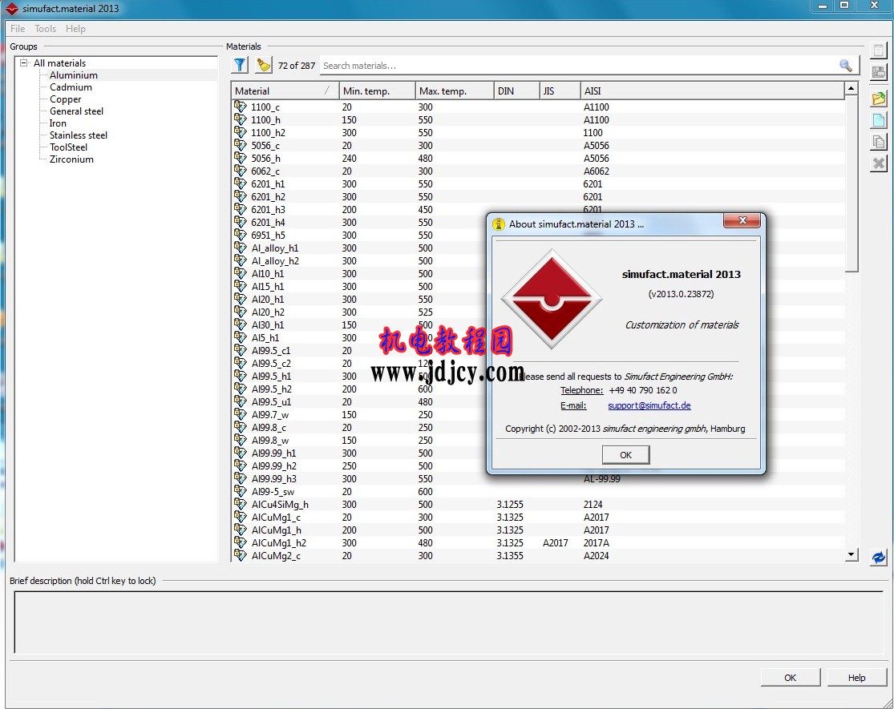Screen dimensions: 894x709
Task: Click the material icon of row Al99.7_w
Action: pyautogui.click(x=240, y=414)
